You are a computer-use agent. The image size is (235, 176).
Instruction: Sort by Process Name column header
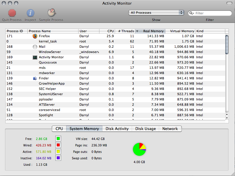coord(53,31)
